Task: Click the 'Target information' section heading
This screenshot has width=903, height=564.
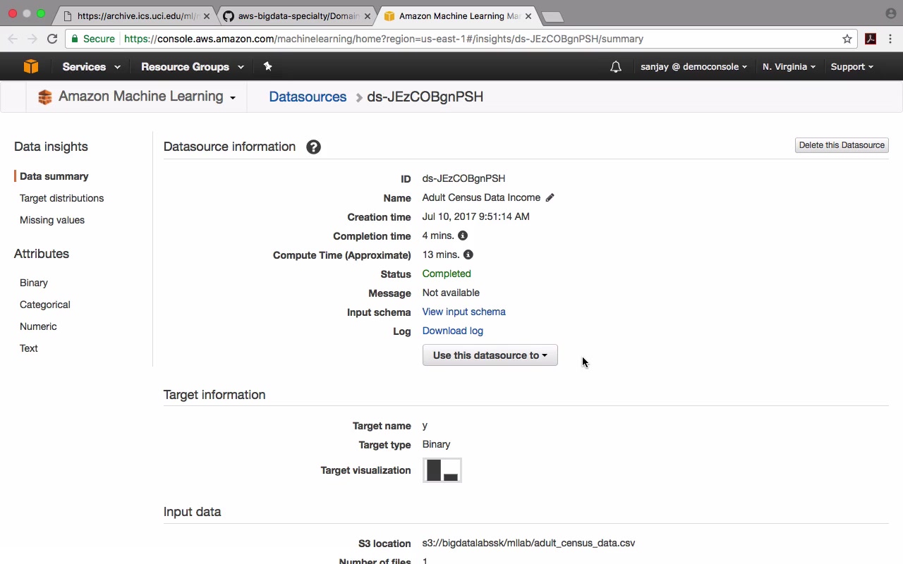Action: point(214,395)
